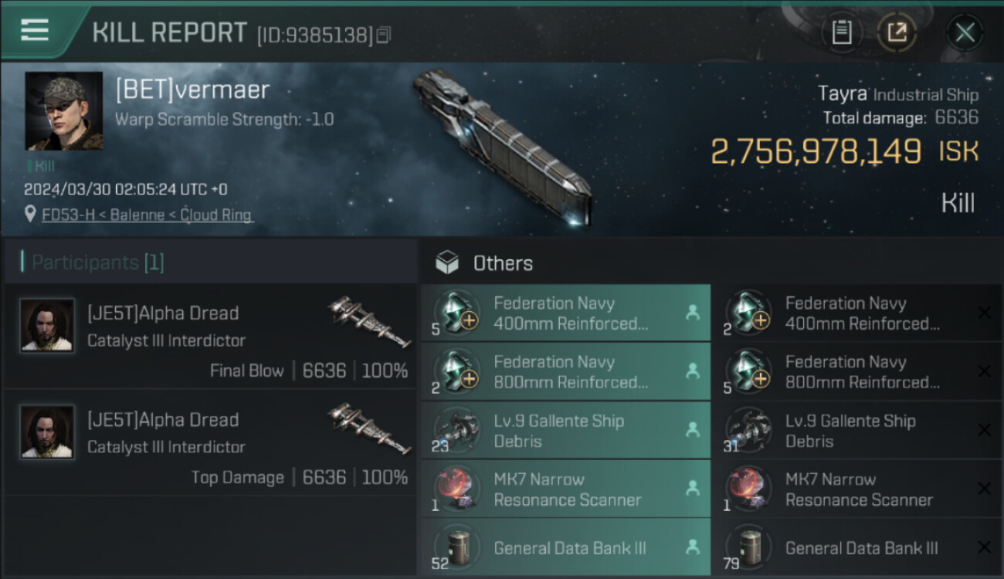Open the hamburger menu

click(35, 31)
